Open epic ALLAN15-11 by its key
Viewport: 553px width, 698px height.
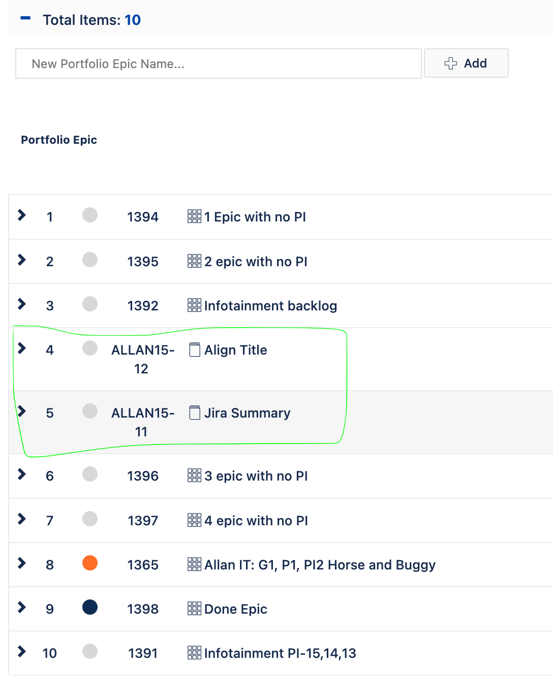pyautogui.click(x=143, y=422)
